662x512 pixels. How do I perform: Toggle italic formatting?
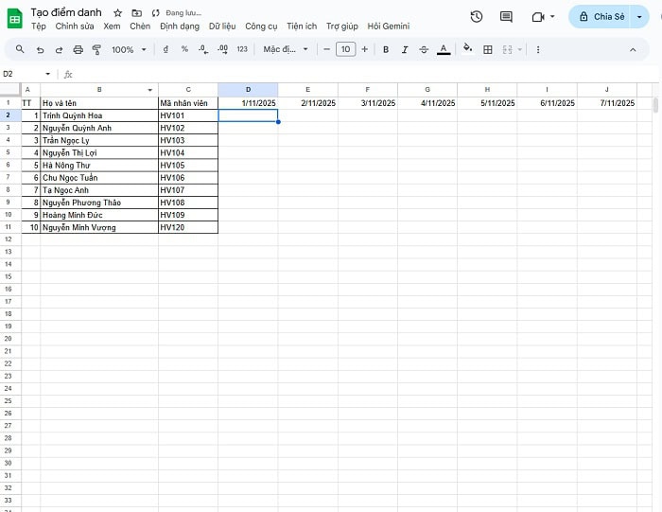click(x=405, y=50)
